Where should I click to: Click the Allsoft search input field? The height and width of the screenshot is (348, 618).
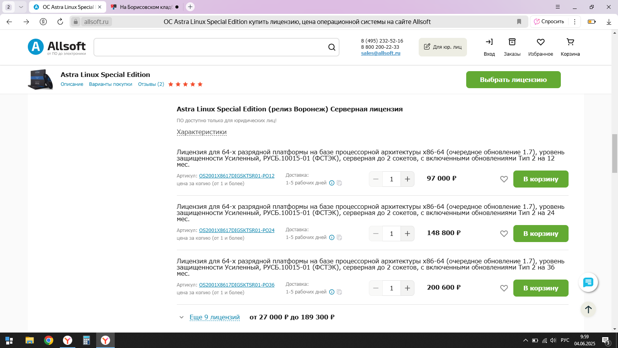pyautogui.click(x=211, y=47)
